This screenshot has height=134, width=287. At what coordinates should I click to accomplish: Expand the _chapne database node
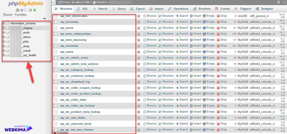(3, 28)
